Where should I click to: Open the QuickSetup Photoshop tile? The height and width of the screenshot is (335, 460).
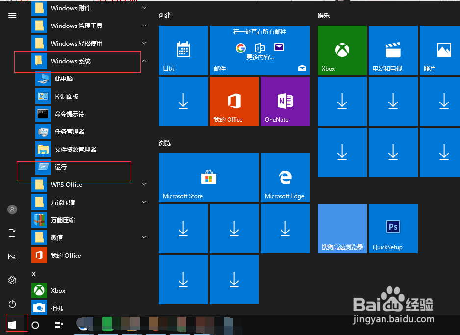(393, 229)
